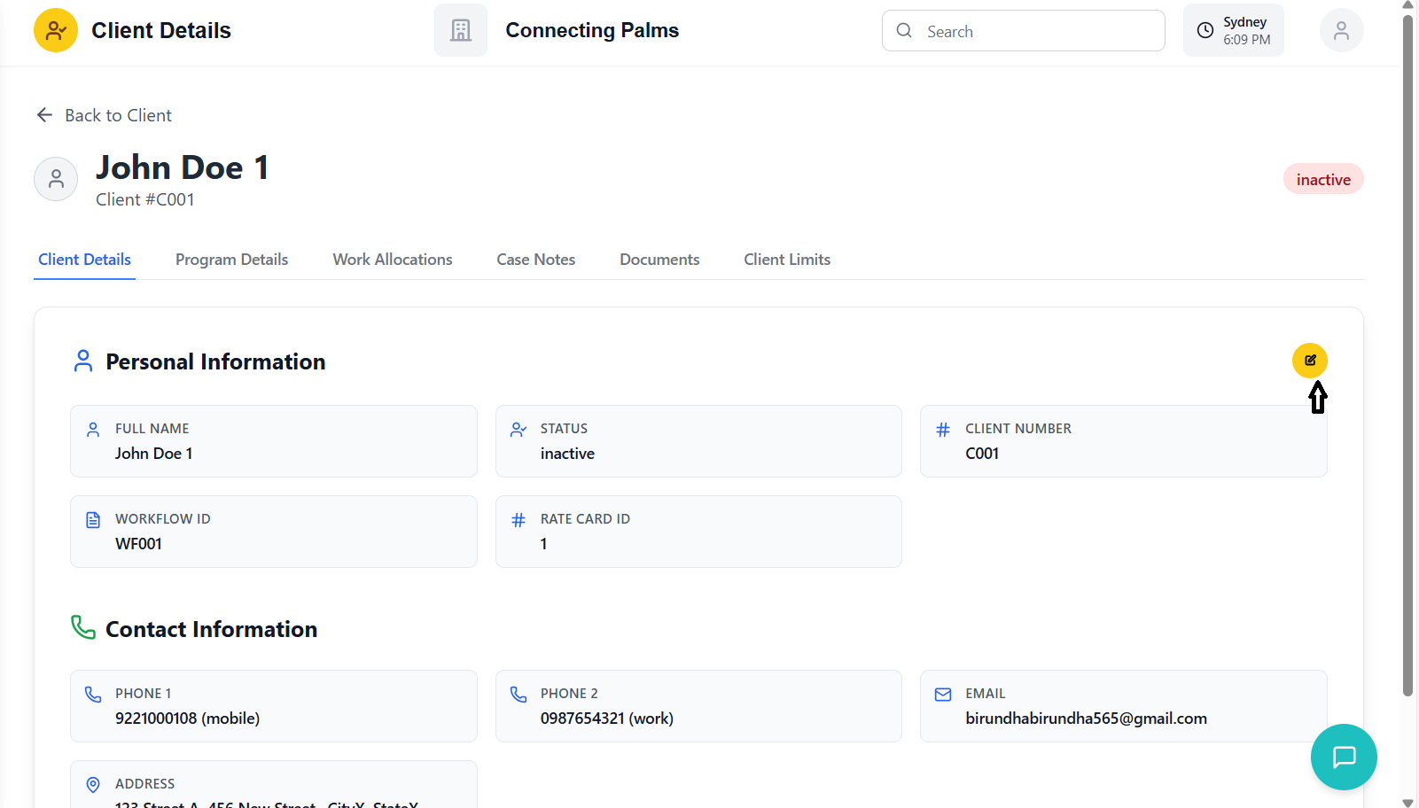Click the inactive status badge
The width and height of the screenshot is (1419, 808).
[1322, 180]
